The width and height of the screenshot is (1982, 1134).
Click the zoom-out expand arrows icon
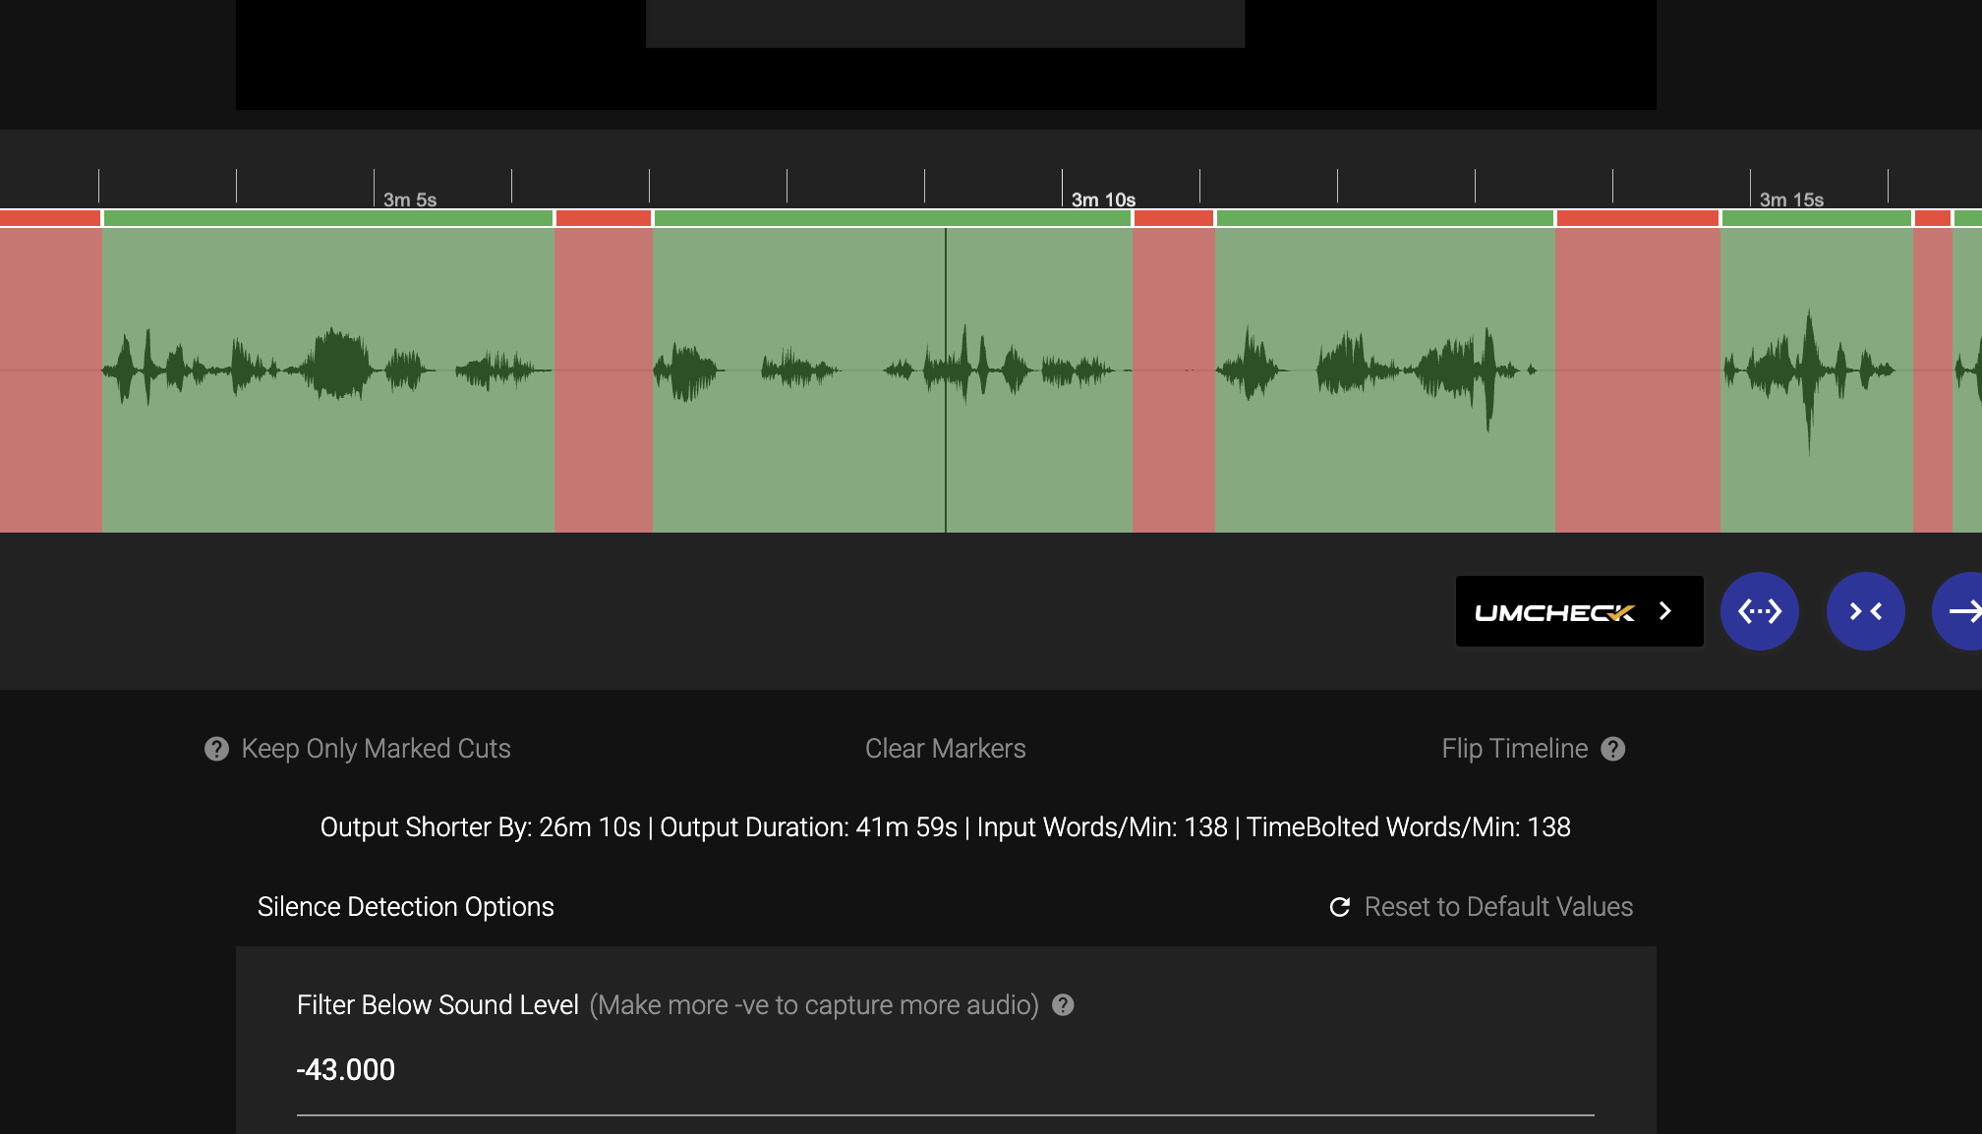(1760, 611)
